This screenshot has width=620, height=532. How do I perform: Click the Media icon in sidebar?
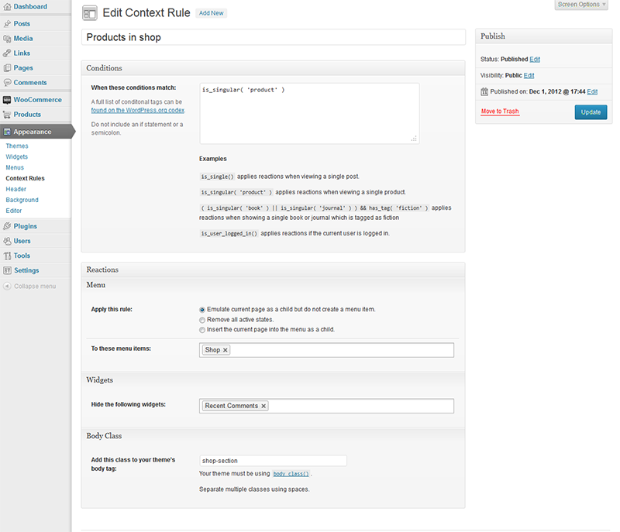pos(7,39)
